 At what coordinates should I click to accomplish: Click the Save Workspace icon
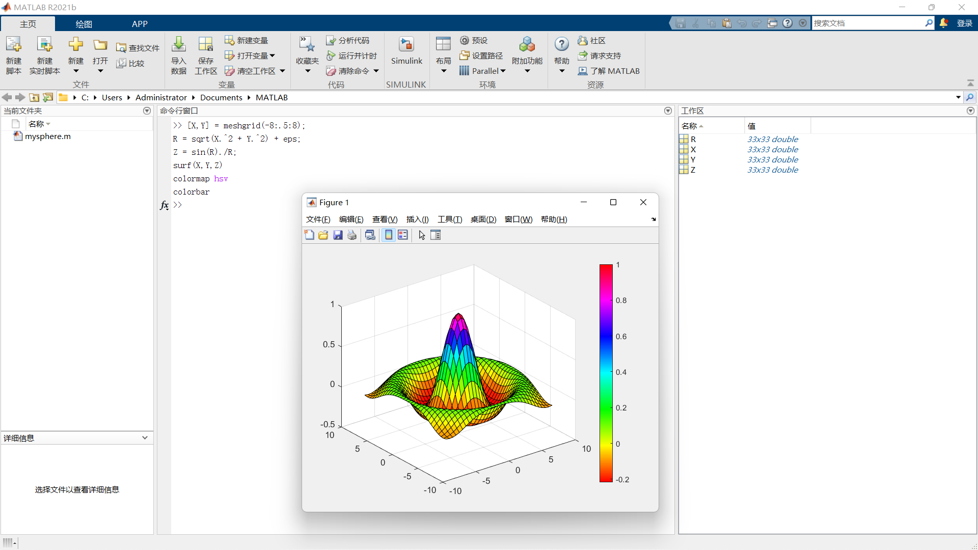pyautogui.click(x=206, y=45)
